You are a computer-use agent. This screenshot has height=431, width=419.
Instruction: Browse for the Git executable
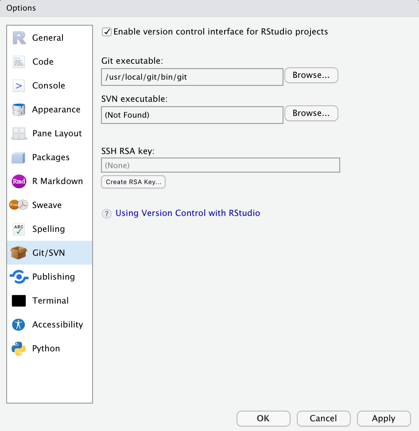pos(311,75)
